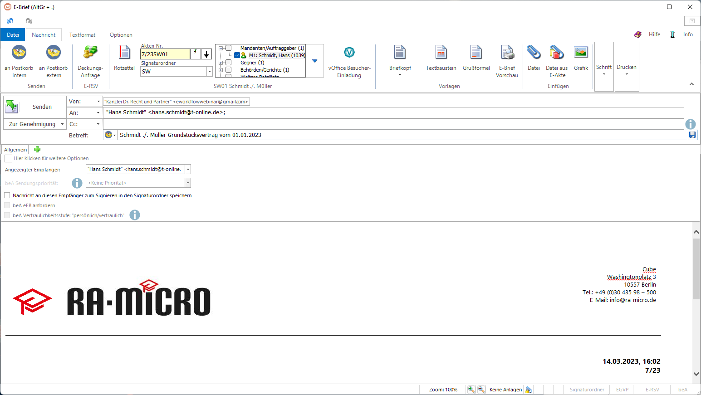Tick the Mandanten/Auftraggeber checkbox
Image resolution: width=701 pixels, height=395 pixels.
click(x=229, y=48)
